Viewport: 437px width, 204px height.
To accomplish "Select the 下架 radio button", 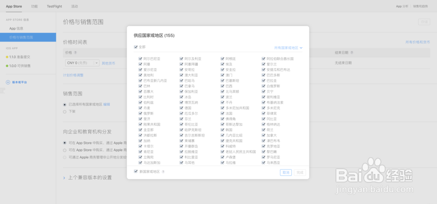I will point(65,111).
